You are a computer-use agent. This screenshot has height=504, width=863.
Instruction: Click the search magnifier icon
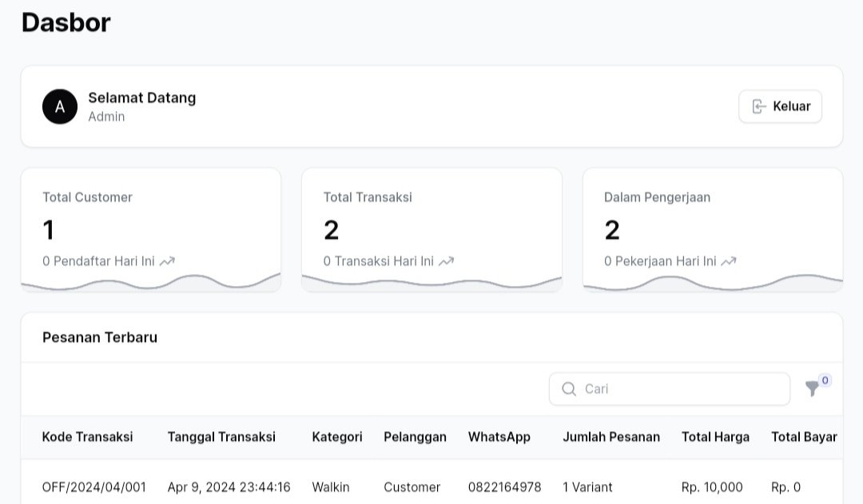pos(569,389)
